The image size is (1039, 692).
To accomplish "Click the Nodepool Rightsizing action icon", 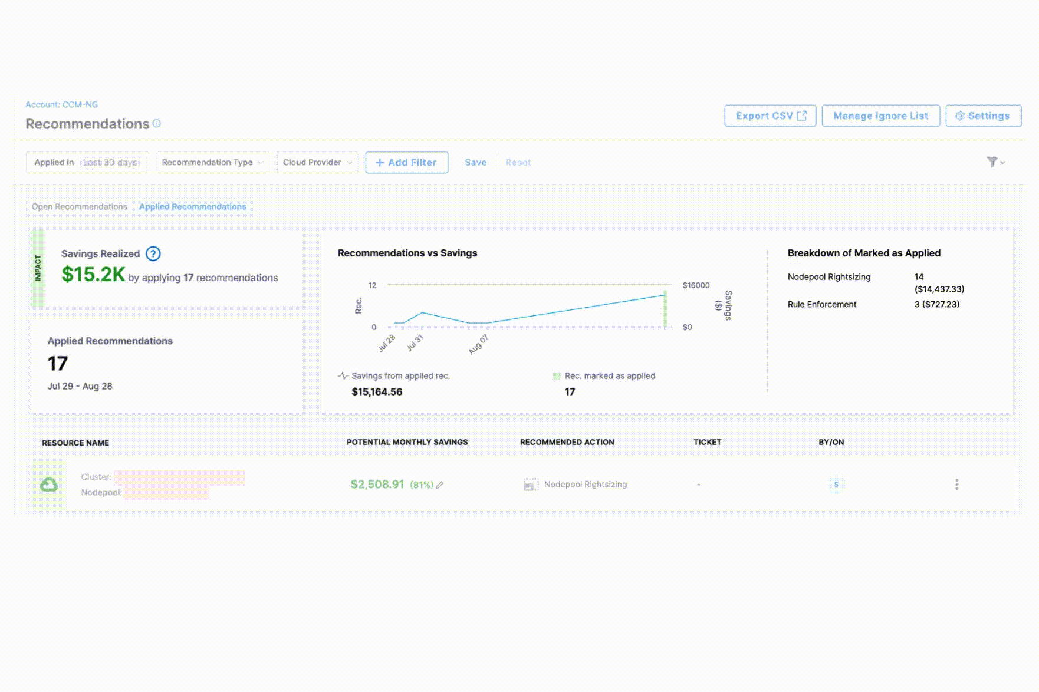I will click(530, 485).
